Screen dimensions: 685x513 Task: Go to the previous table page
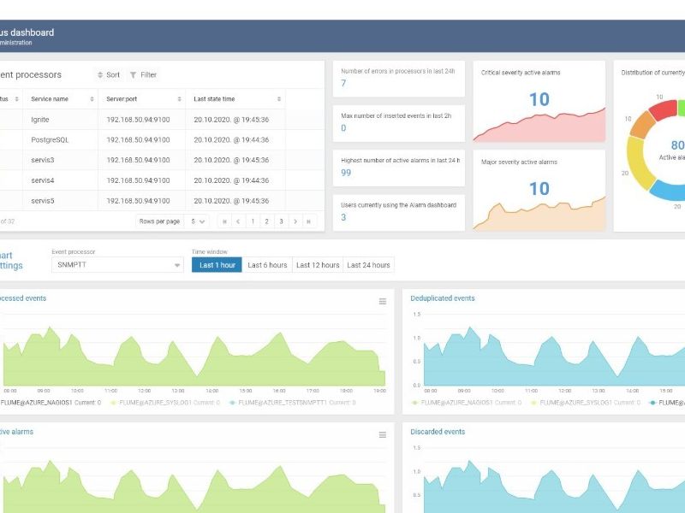tap(238, 221)
